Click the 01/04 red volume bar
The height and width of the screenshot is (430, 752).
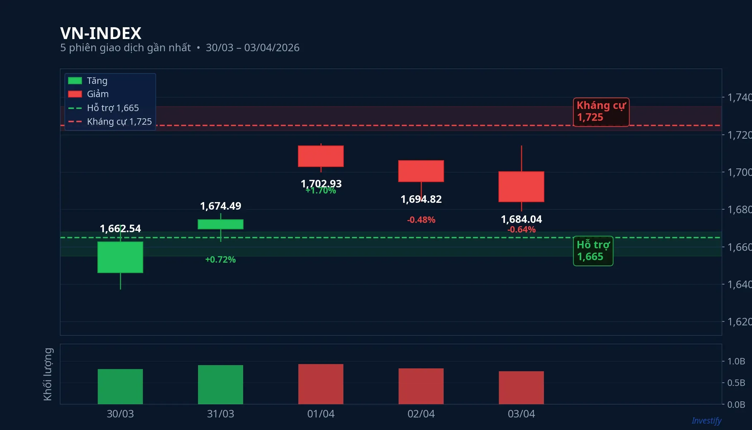pyautogui.click(x=321, y=384)
